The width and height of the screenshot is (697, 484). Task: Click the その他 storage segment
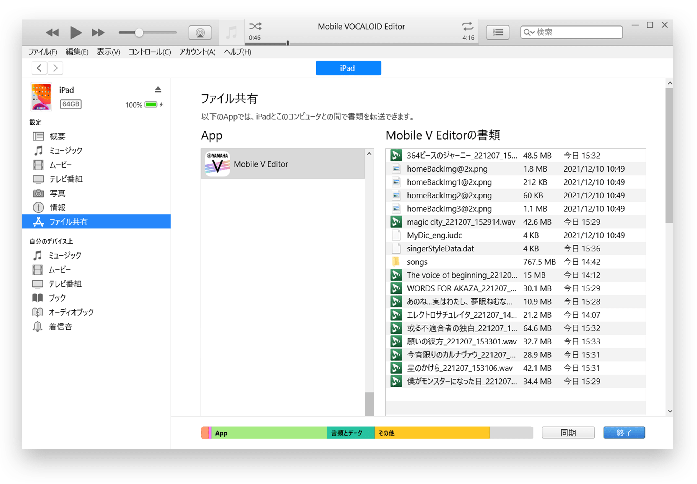[432, 433]
